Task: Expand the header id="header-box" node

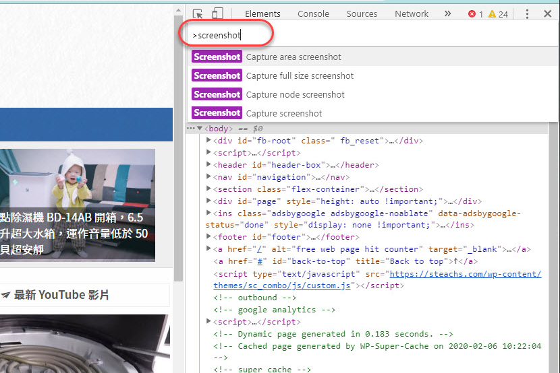Action: coord(208,164)
